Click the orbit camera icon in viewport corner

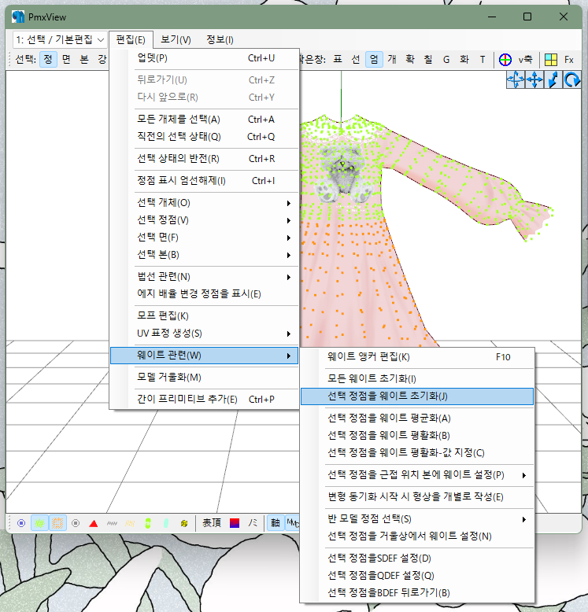pyautogui.click(x=516, y=79)
